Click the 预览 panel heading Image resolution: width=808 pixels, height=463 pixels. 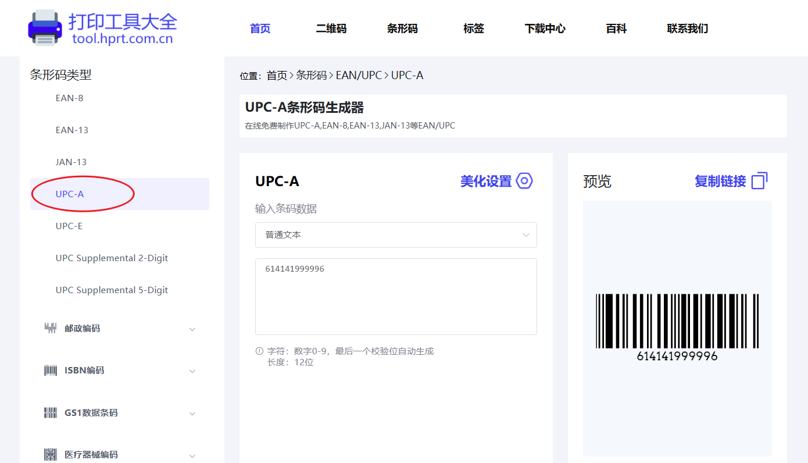(x=597, y=181)
